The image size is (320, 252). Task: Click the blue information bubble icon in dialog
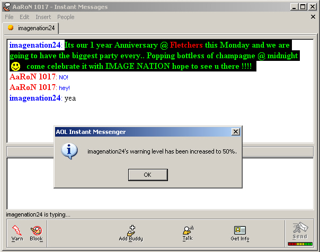tap(69, 151)
